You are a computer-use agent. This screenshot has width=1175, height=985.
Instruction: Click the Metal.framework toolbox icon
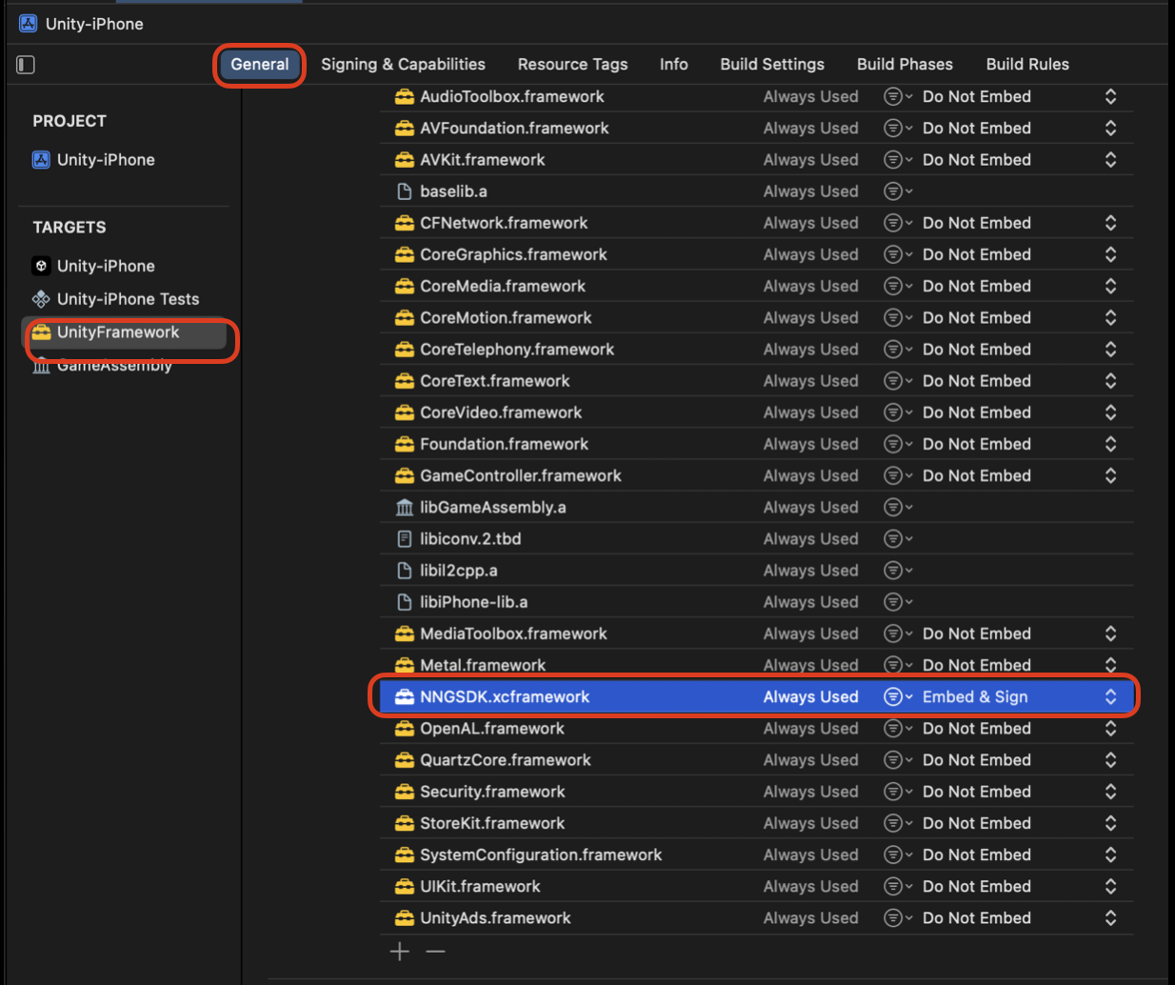coord(405,665)
